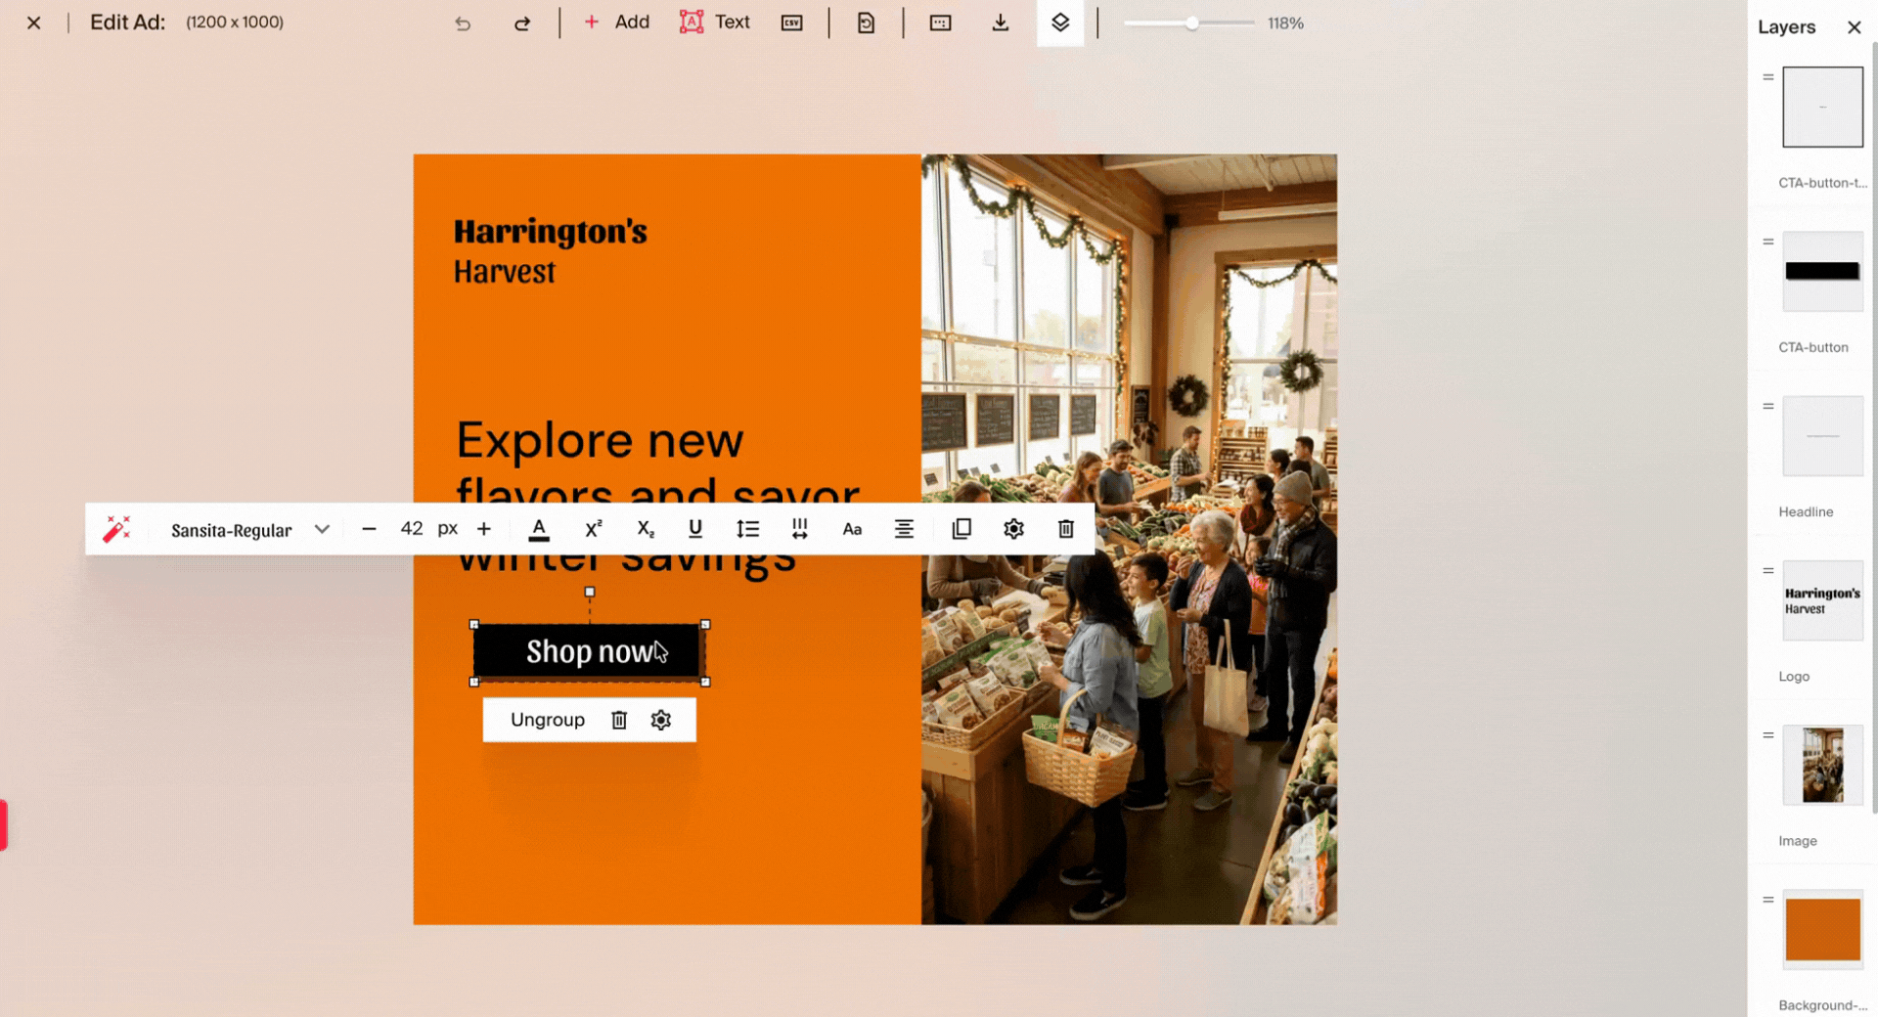This screenshot has width=1878, height=1017.
Task: Change text case with Aa icon
Action: [852, 529]
